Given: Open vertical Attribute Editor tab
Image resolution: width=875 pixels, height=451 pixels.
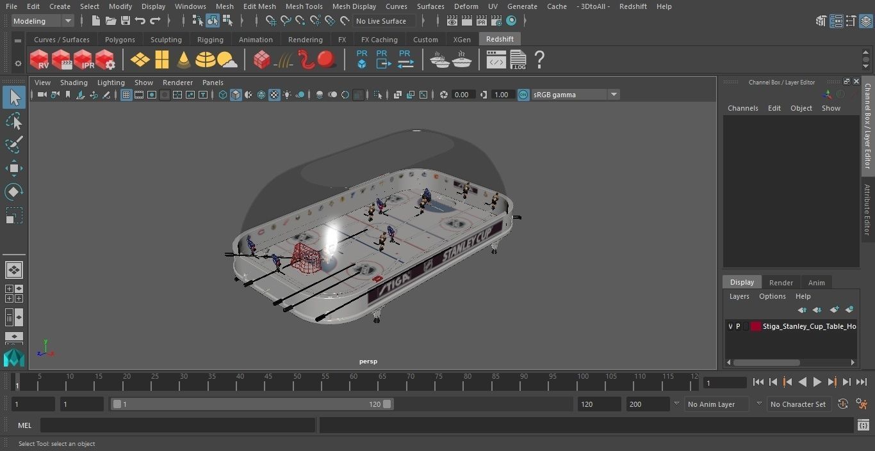Looking at the screenshot, I should (868, 209).
